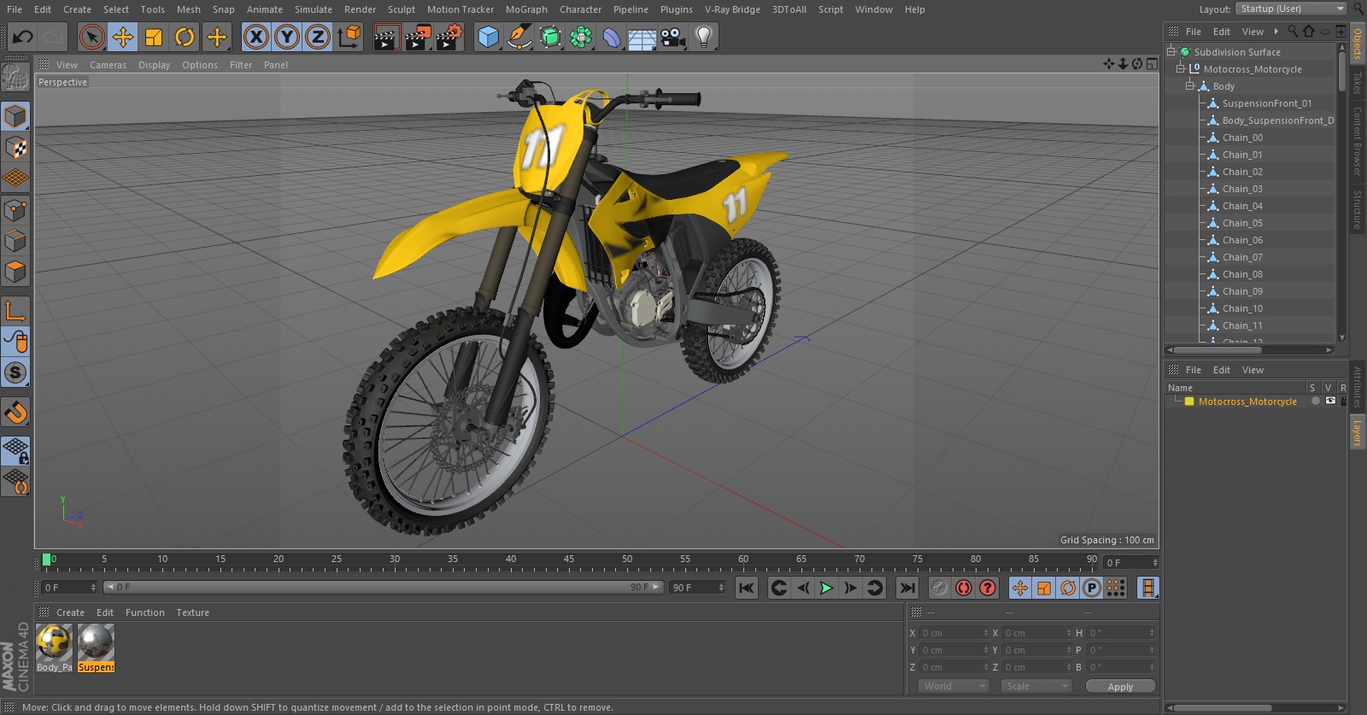Play the animation forward
This screenshot has width=1367, height=715.
click(x=826, y=588)
